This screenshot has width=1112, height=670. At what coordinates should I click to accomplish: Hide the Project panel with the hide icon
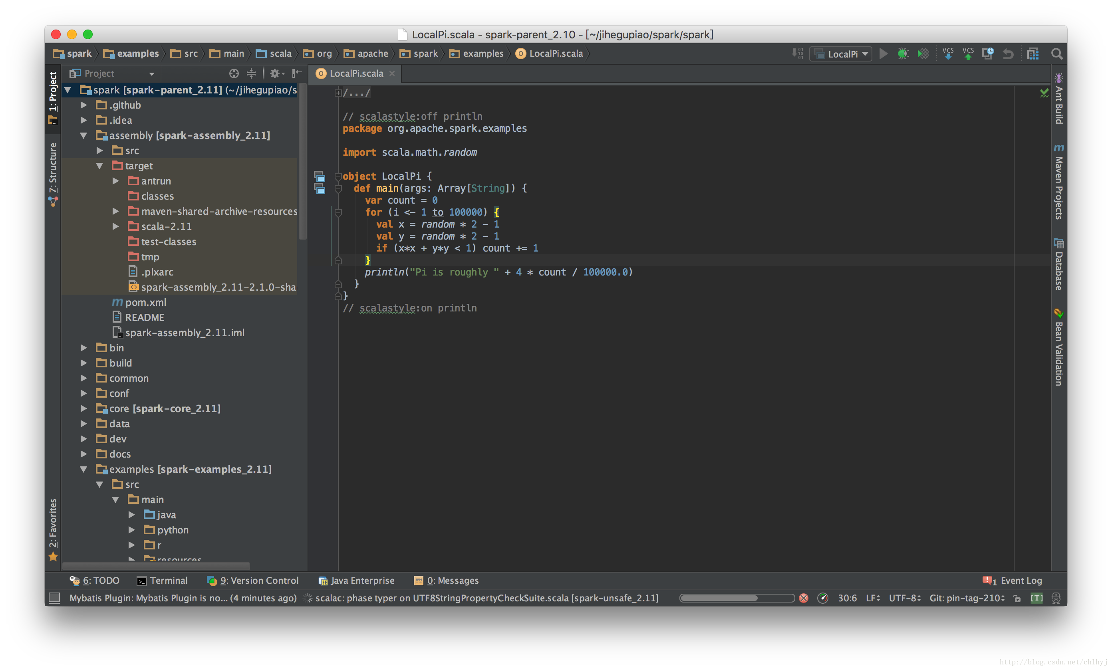point(297,73)
